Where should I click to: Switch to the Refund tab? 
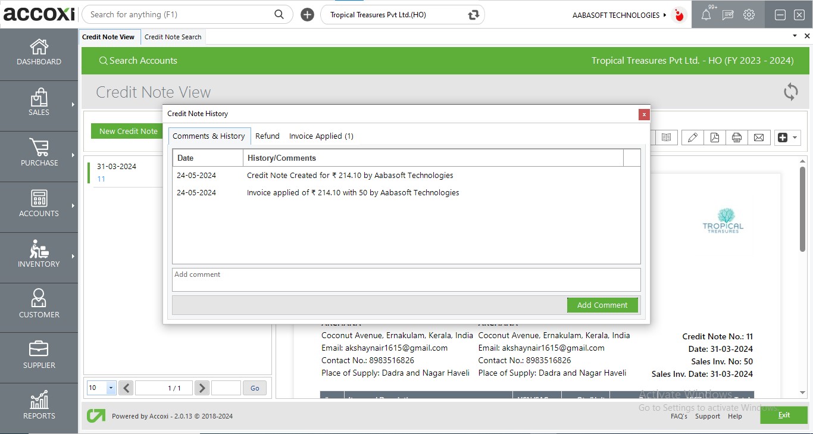267,136
